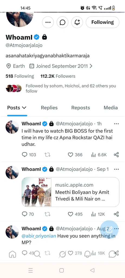Image resolution: width=125 pixels, height=278 pixels.
Task: Switch to the Media tab
Action: [111, 108]
